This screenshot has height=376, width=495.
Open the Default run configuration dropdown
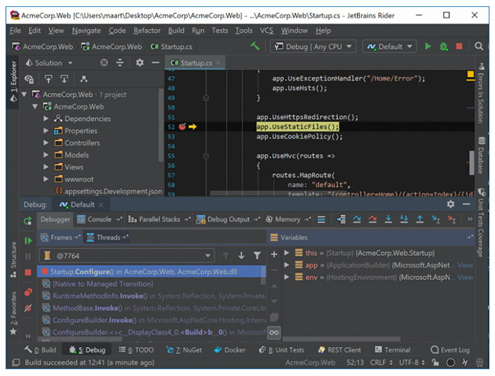(389, 46)
